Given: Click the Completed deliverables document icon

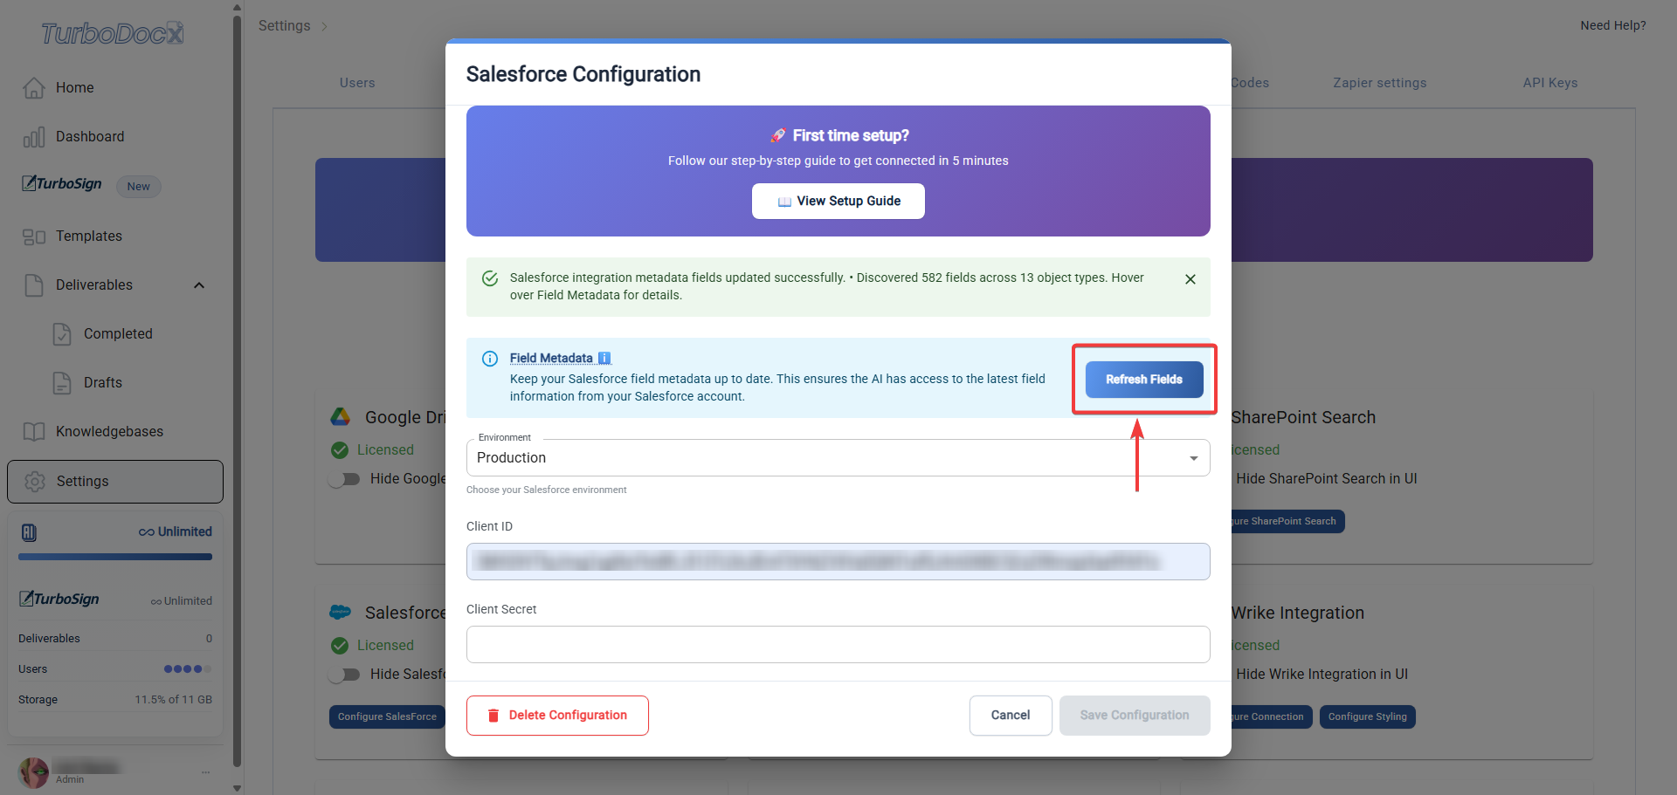Looking at the screenshot, I should 62,334.
